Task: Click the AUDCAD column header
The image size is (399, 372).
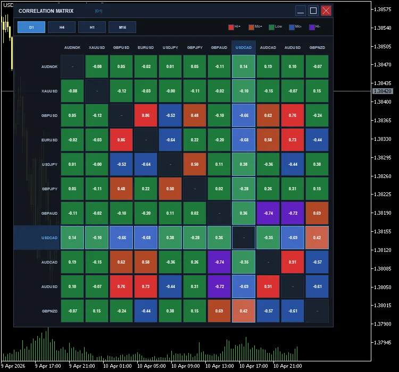Action: 268,47
